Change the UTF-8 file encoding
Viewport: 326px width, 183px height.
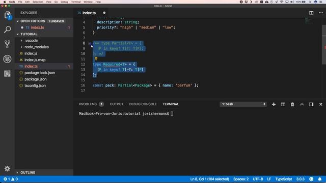pyautogui.click(x=258, y=179)
